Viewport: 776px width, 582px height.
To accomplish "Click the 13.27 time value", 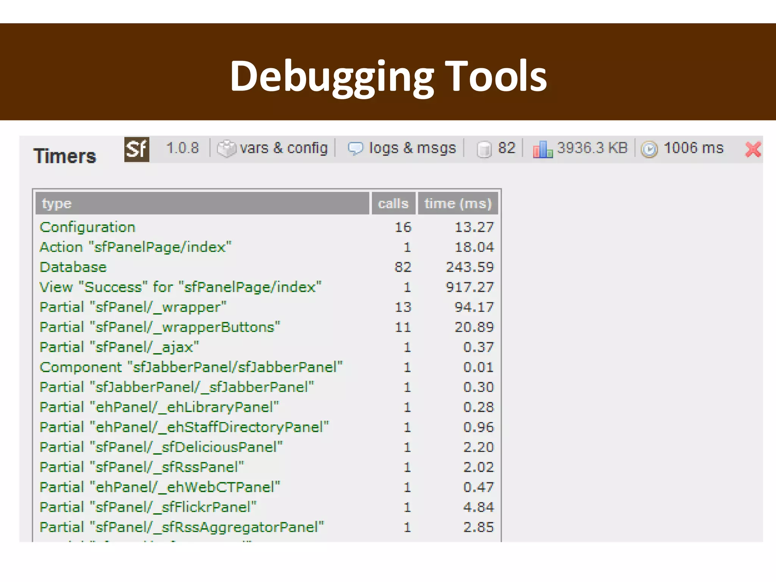I will click(474, 227).
